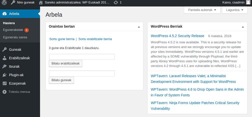Click the red update count badge
This screenshot has height=117, width=252.
(x=27, y=30)
